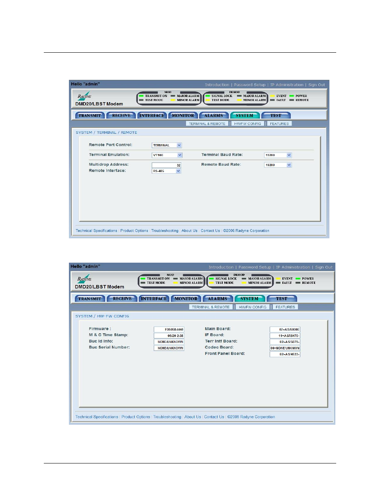Select TEST tab in upper screenshot
Screen dimensions: 380x493
276,115
